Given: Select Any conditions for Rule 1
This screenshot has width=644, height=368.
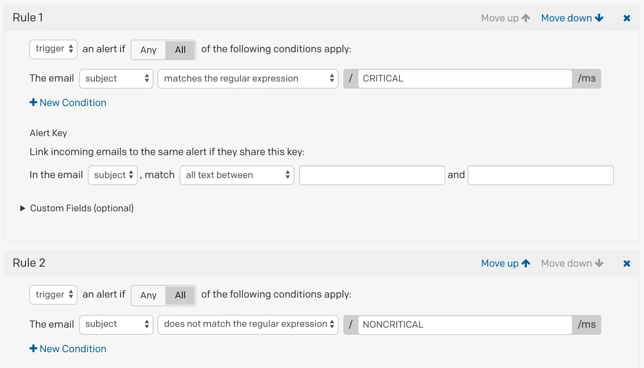Looking at the screenshot, I should [148, 50].
